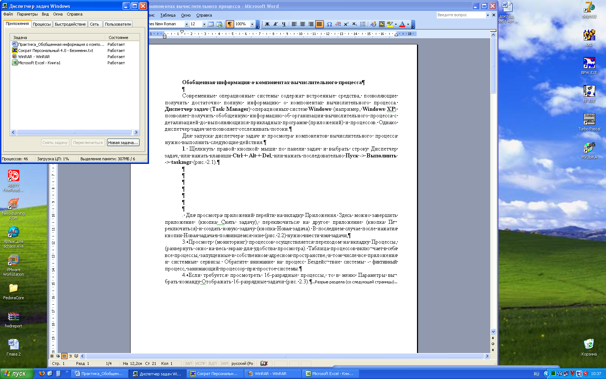Select WinRAR - WinRAR task row

click(75, 57)
